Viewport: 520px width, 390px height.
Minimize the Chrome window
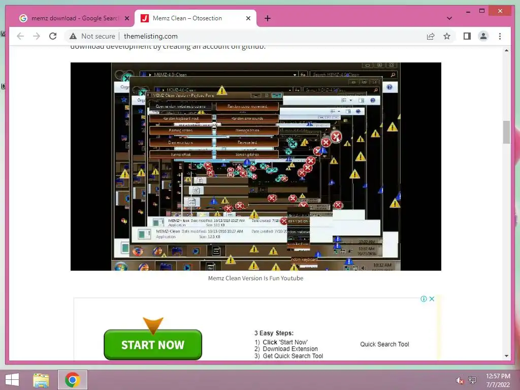click(468, 11)
